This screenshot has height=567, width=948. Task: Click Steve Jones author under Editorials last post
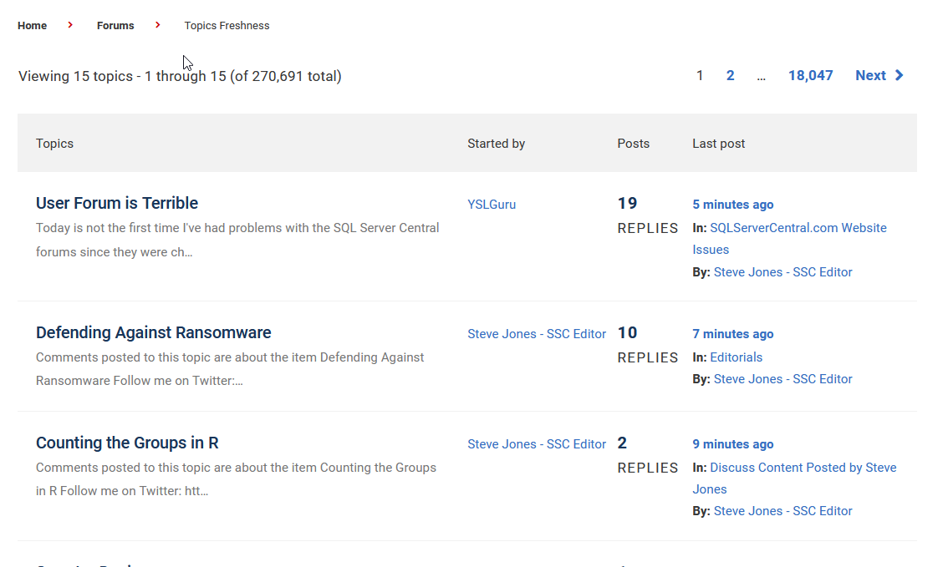point(782,379)
